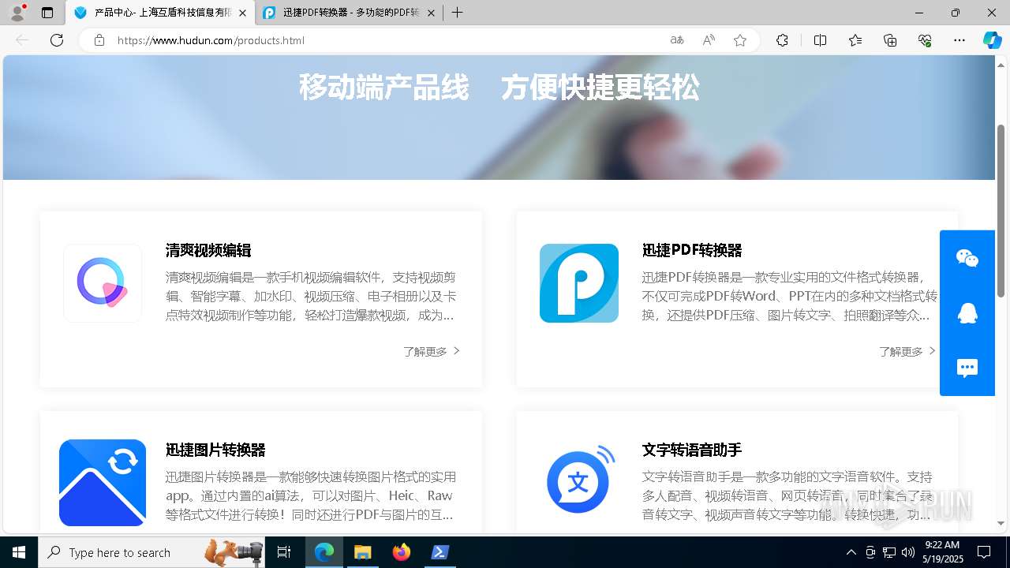
Task: Open the 文字转语音助手 app icon
Action: (x=579, y=480)
